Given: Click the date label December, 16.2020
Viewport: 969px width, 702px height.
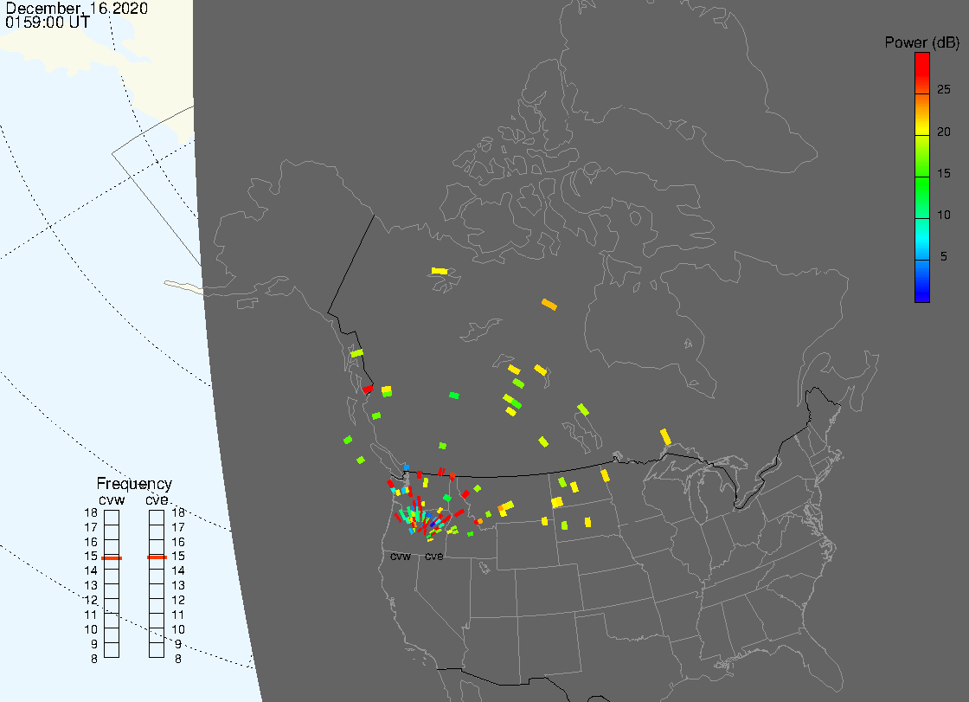Looking at the screenshot, I should pyautogui.click(x=77, y=8).
